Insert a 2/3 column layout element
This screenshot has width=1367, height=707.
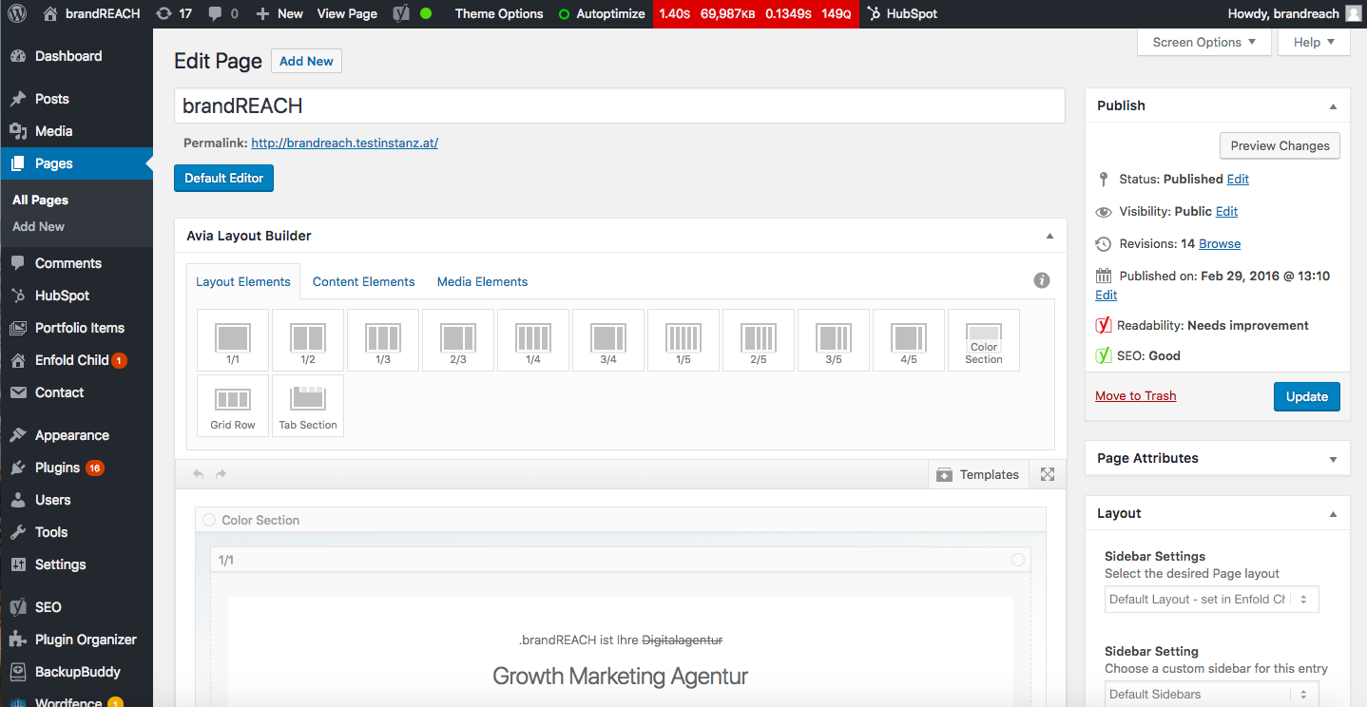[x=458, y=340]
